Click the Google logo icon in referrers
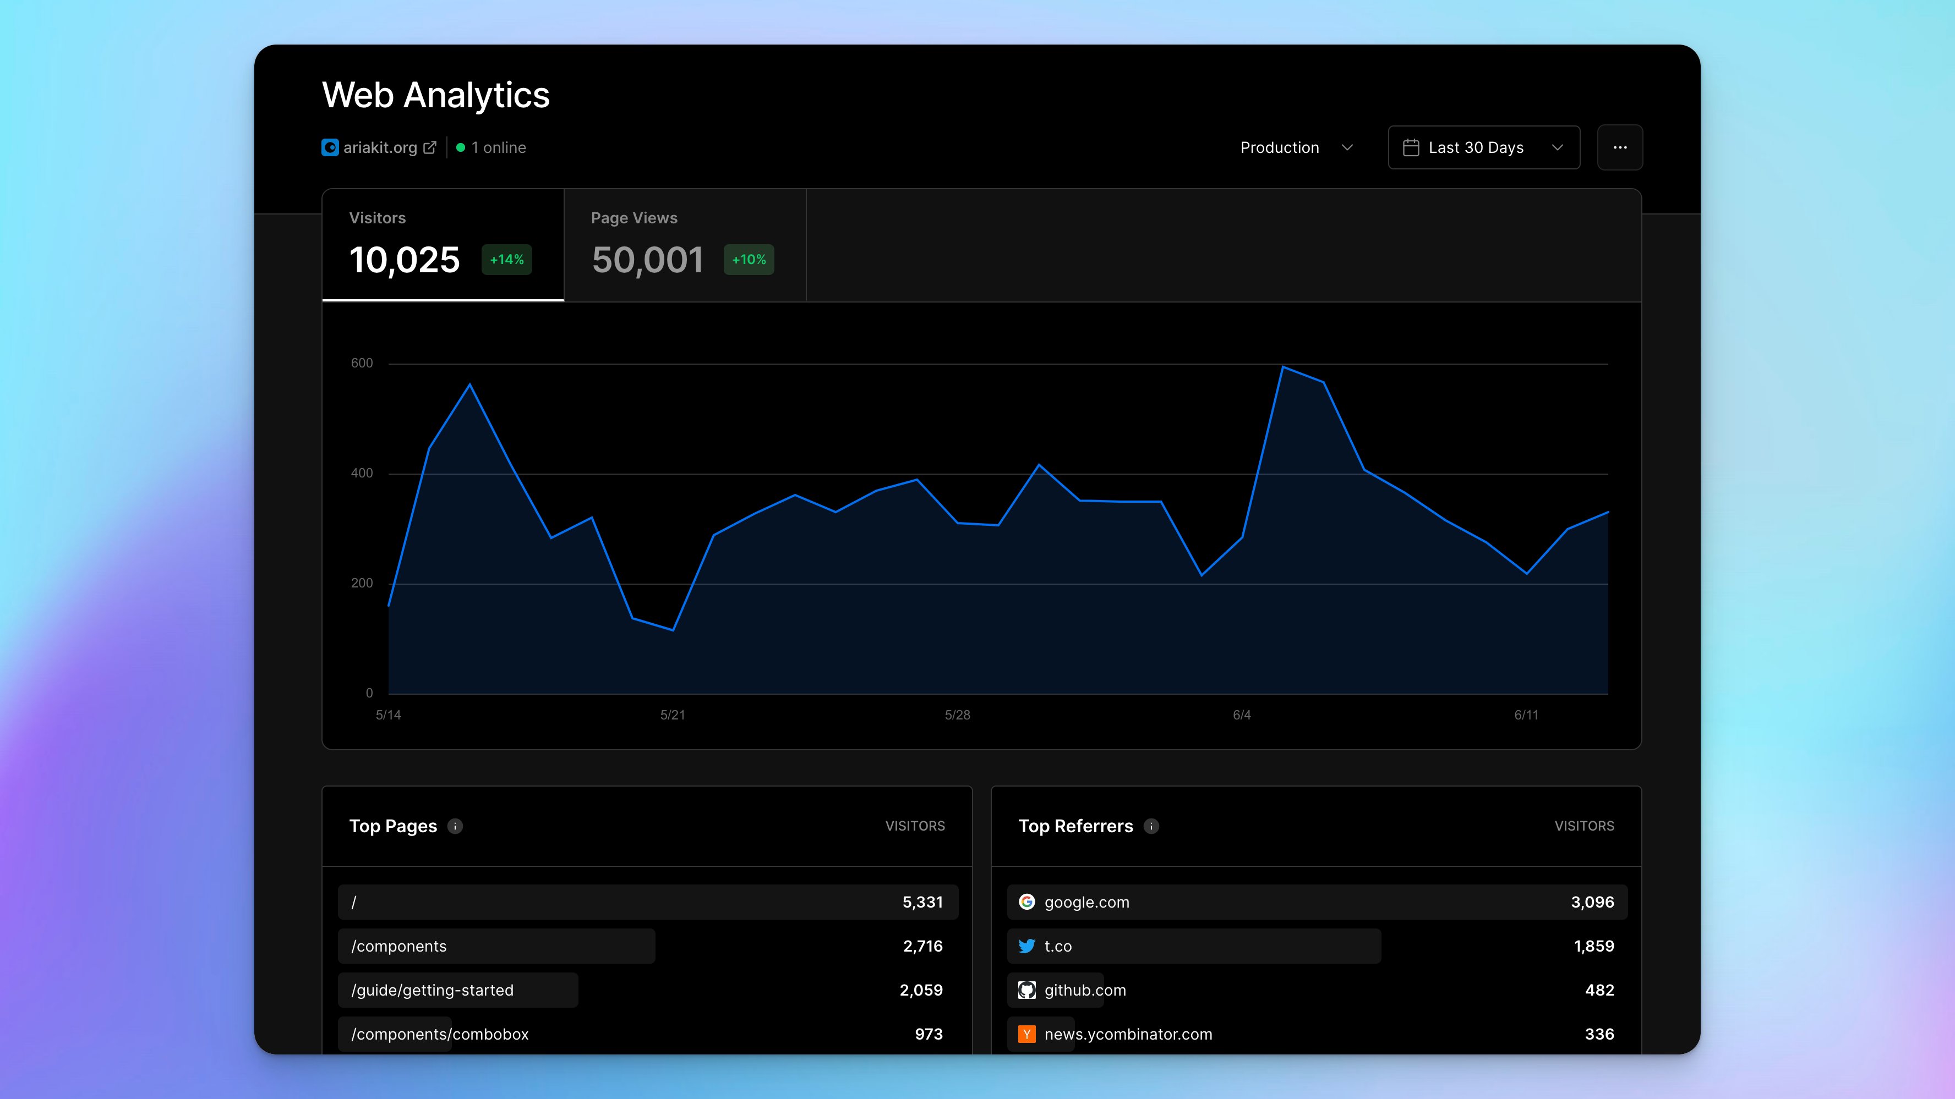The height and width of the screenshot is (1099, 1955). tap(1027, 902)
